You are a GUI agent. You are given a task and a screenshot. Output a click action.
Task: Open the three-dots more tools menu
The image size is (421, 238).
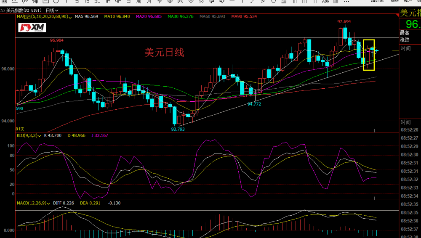pos(346,1)
